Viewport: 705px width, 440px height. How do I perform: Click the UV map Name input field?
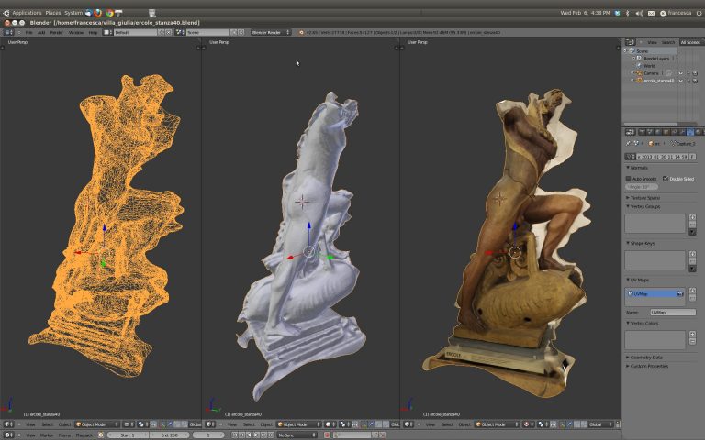672,313
